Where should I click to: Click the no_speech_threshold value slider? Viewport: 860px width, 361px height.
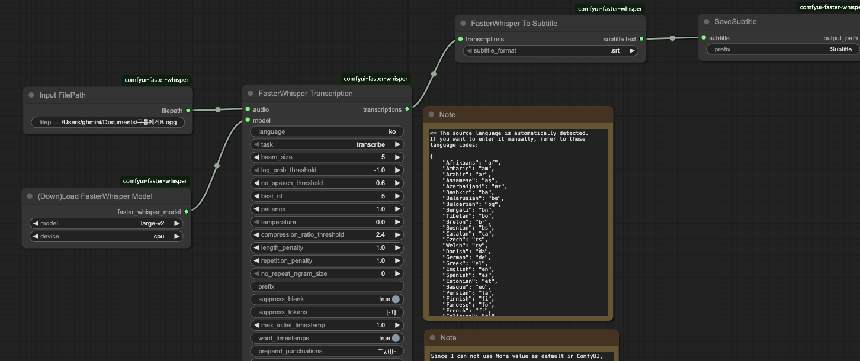(327, 183)
